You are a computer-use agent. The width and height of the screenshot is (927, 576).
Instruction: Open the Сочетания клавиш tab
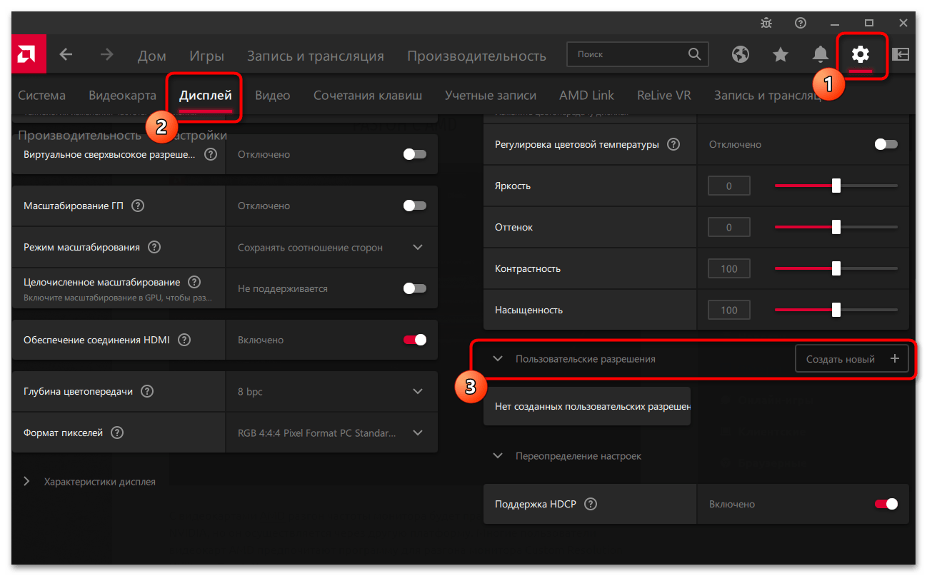click(368, 95)
